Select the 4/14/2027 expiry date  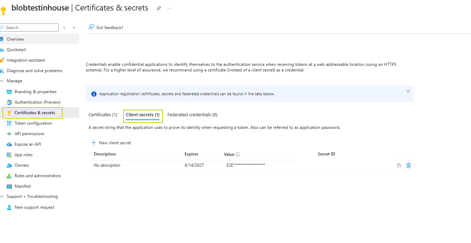[194, 165]
